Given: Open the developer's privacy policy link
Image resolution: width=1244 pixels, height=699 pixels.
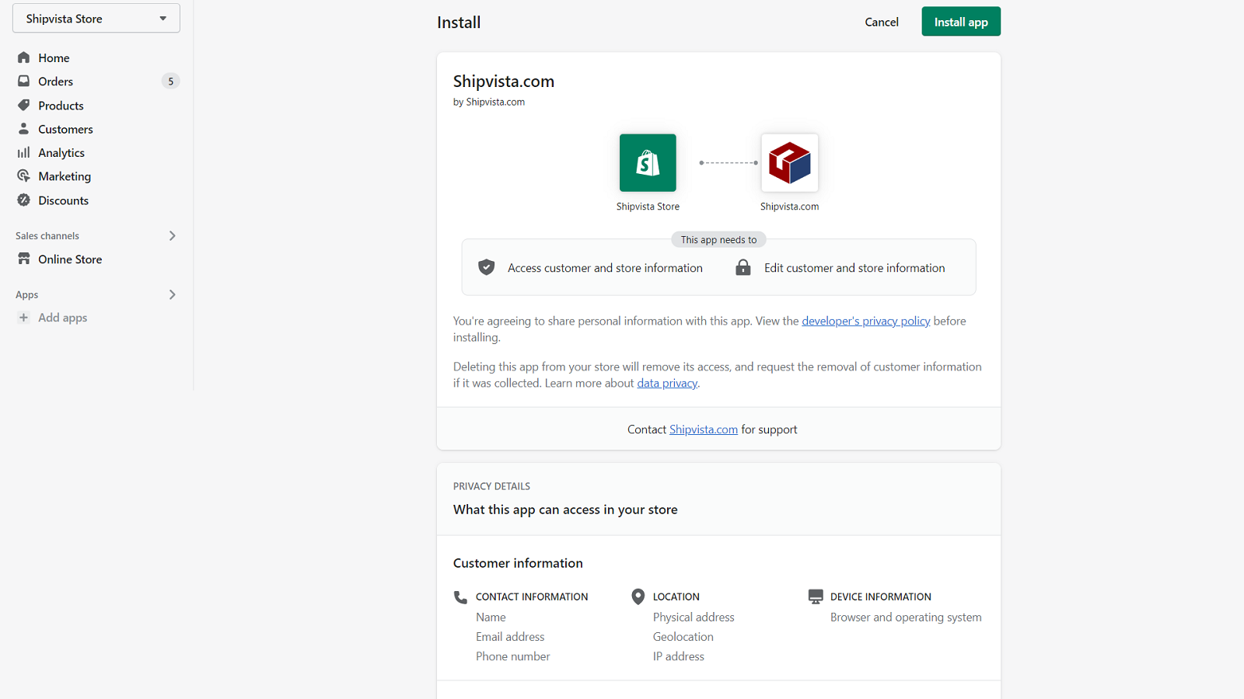Looking at the screenshot, I should [866, 321].
